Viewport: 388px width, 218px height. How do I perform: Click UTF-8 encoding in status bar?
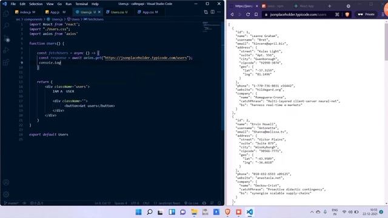[x=135, y=203]
